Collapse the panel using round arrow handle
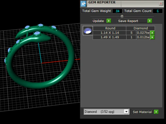 pos(122,16)
